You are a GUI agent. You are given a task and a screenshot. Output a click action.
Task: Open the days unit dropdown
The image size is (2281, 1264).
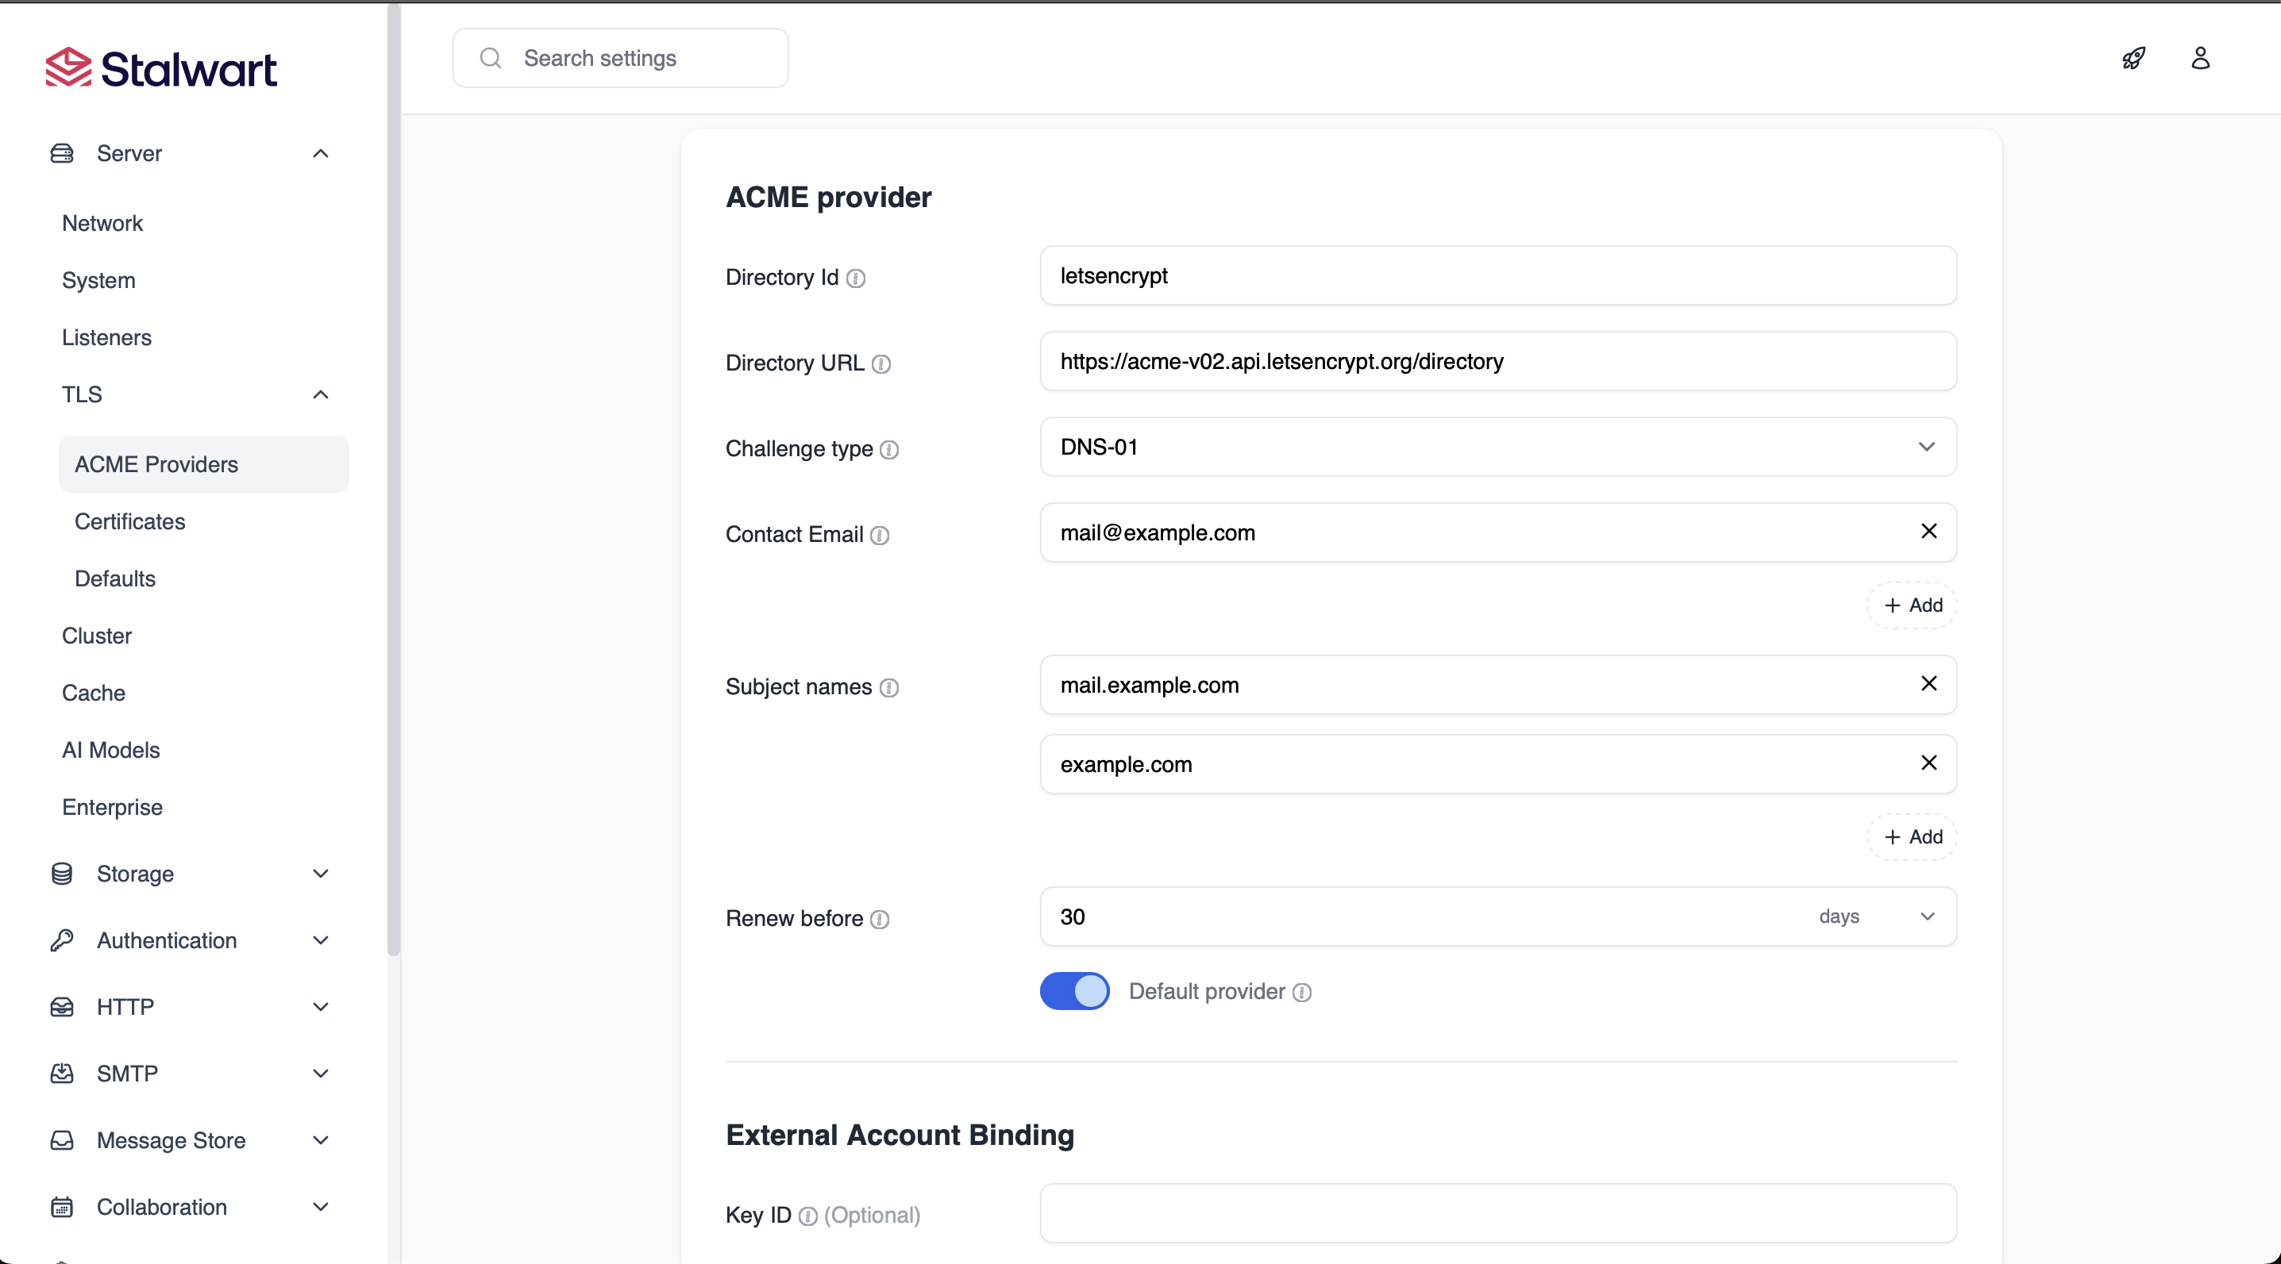pos(1875,917)
